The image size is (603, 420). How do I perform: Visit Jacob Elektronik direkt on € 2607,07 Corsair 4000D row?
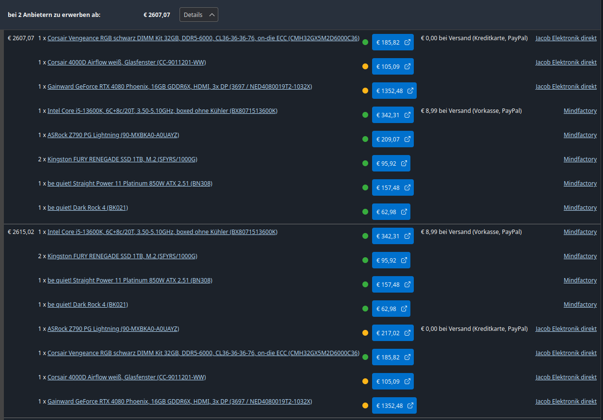click(566, 62)
